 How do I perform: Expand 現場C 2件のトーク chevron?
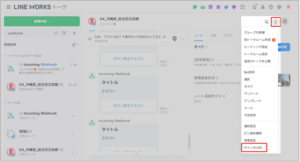tap(73, 134)
